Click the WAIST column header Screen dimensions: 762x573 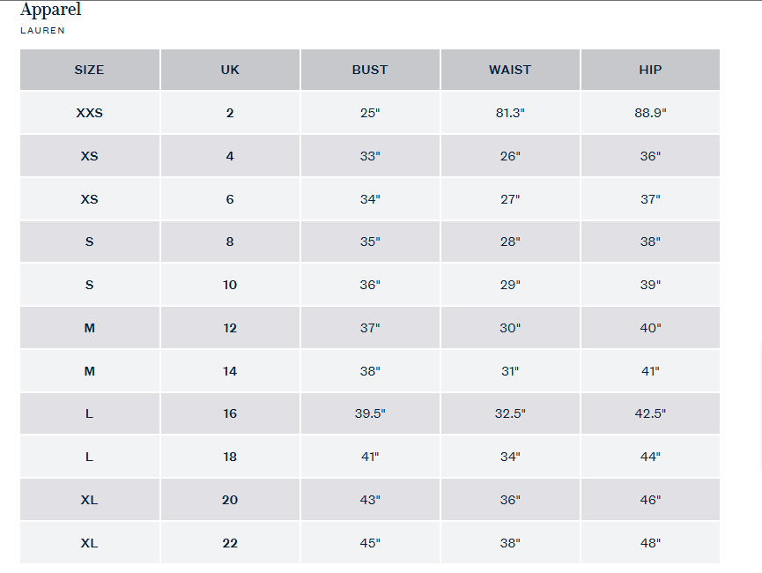tap(510, 70)
